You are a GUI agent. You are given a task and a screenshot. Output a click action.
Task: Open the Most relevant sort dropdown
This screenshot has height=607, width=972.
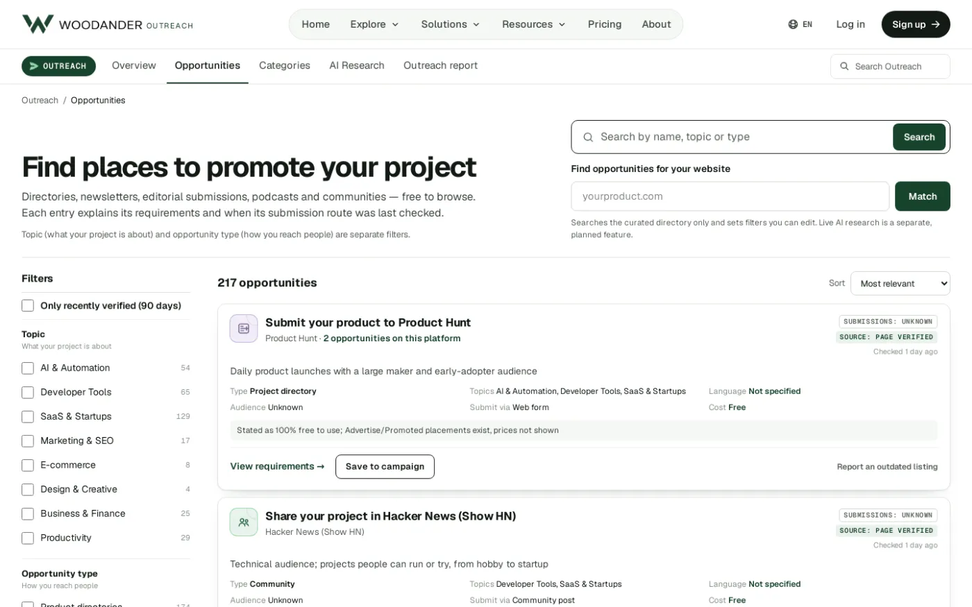coord(900,283)
